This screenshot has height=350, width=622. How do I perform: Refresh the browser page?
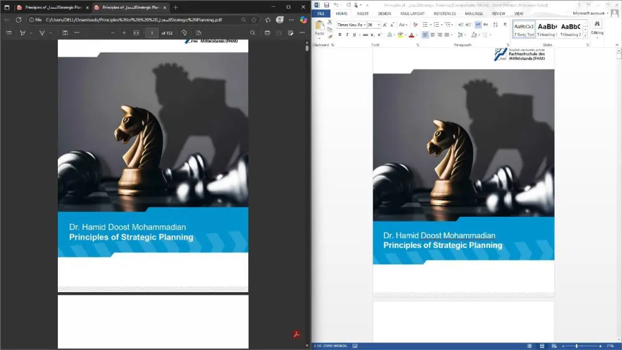18,19
